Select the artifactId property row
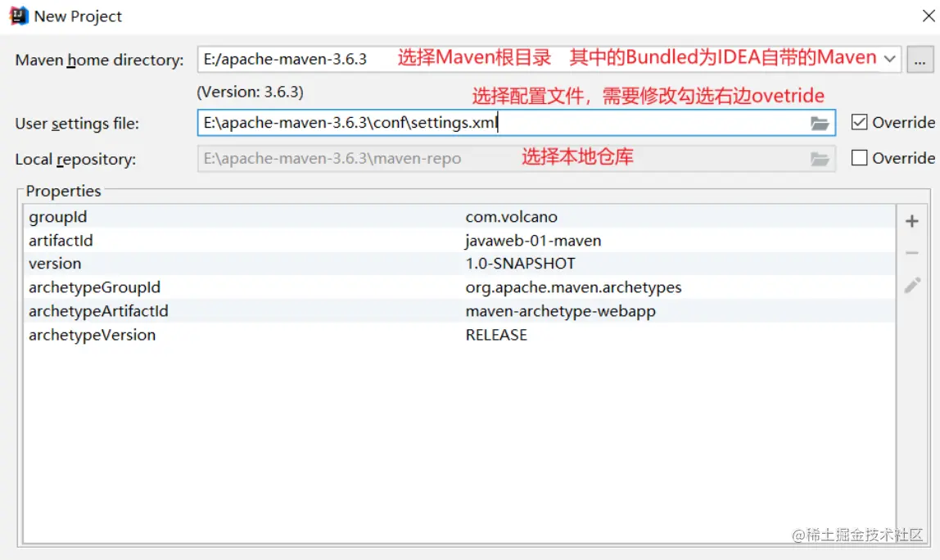 click(x=459, y=241)
